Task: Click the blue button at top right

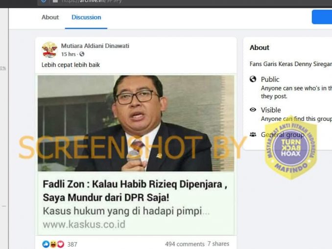Action: [x=322, y=17]
